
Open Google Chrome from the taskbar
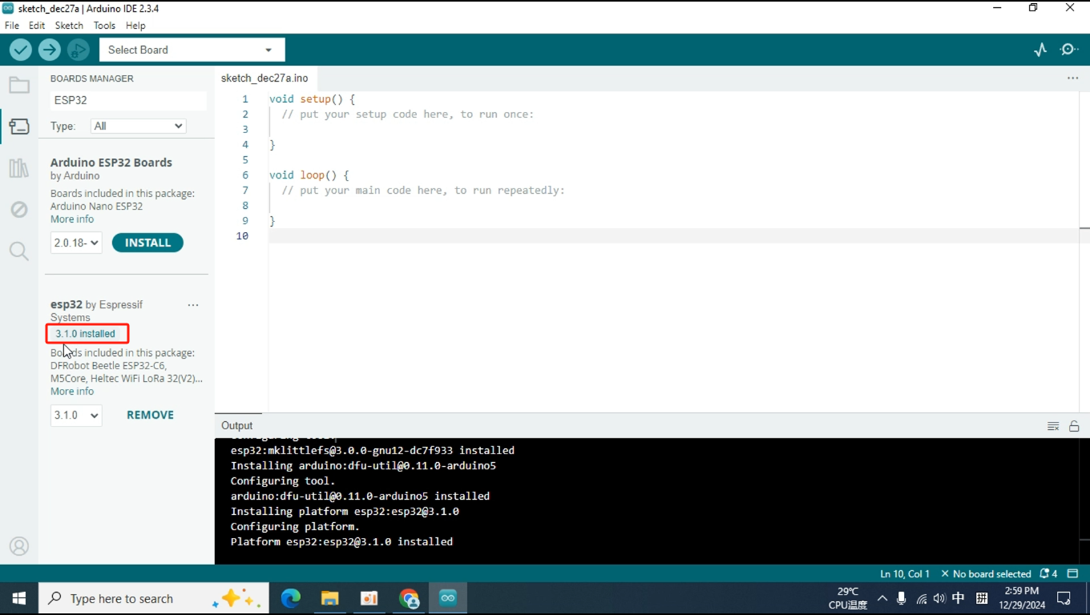tap(409, 598)
